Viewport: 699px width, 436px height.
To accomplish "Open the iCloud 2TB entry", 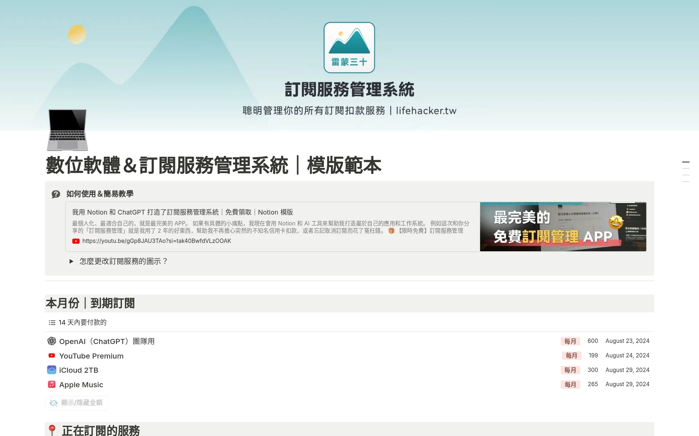I will coord(79,370).
